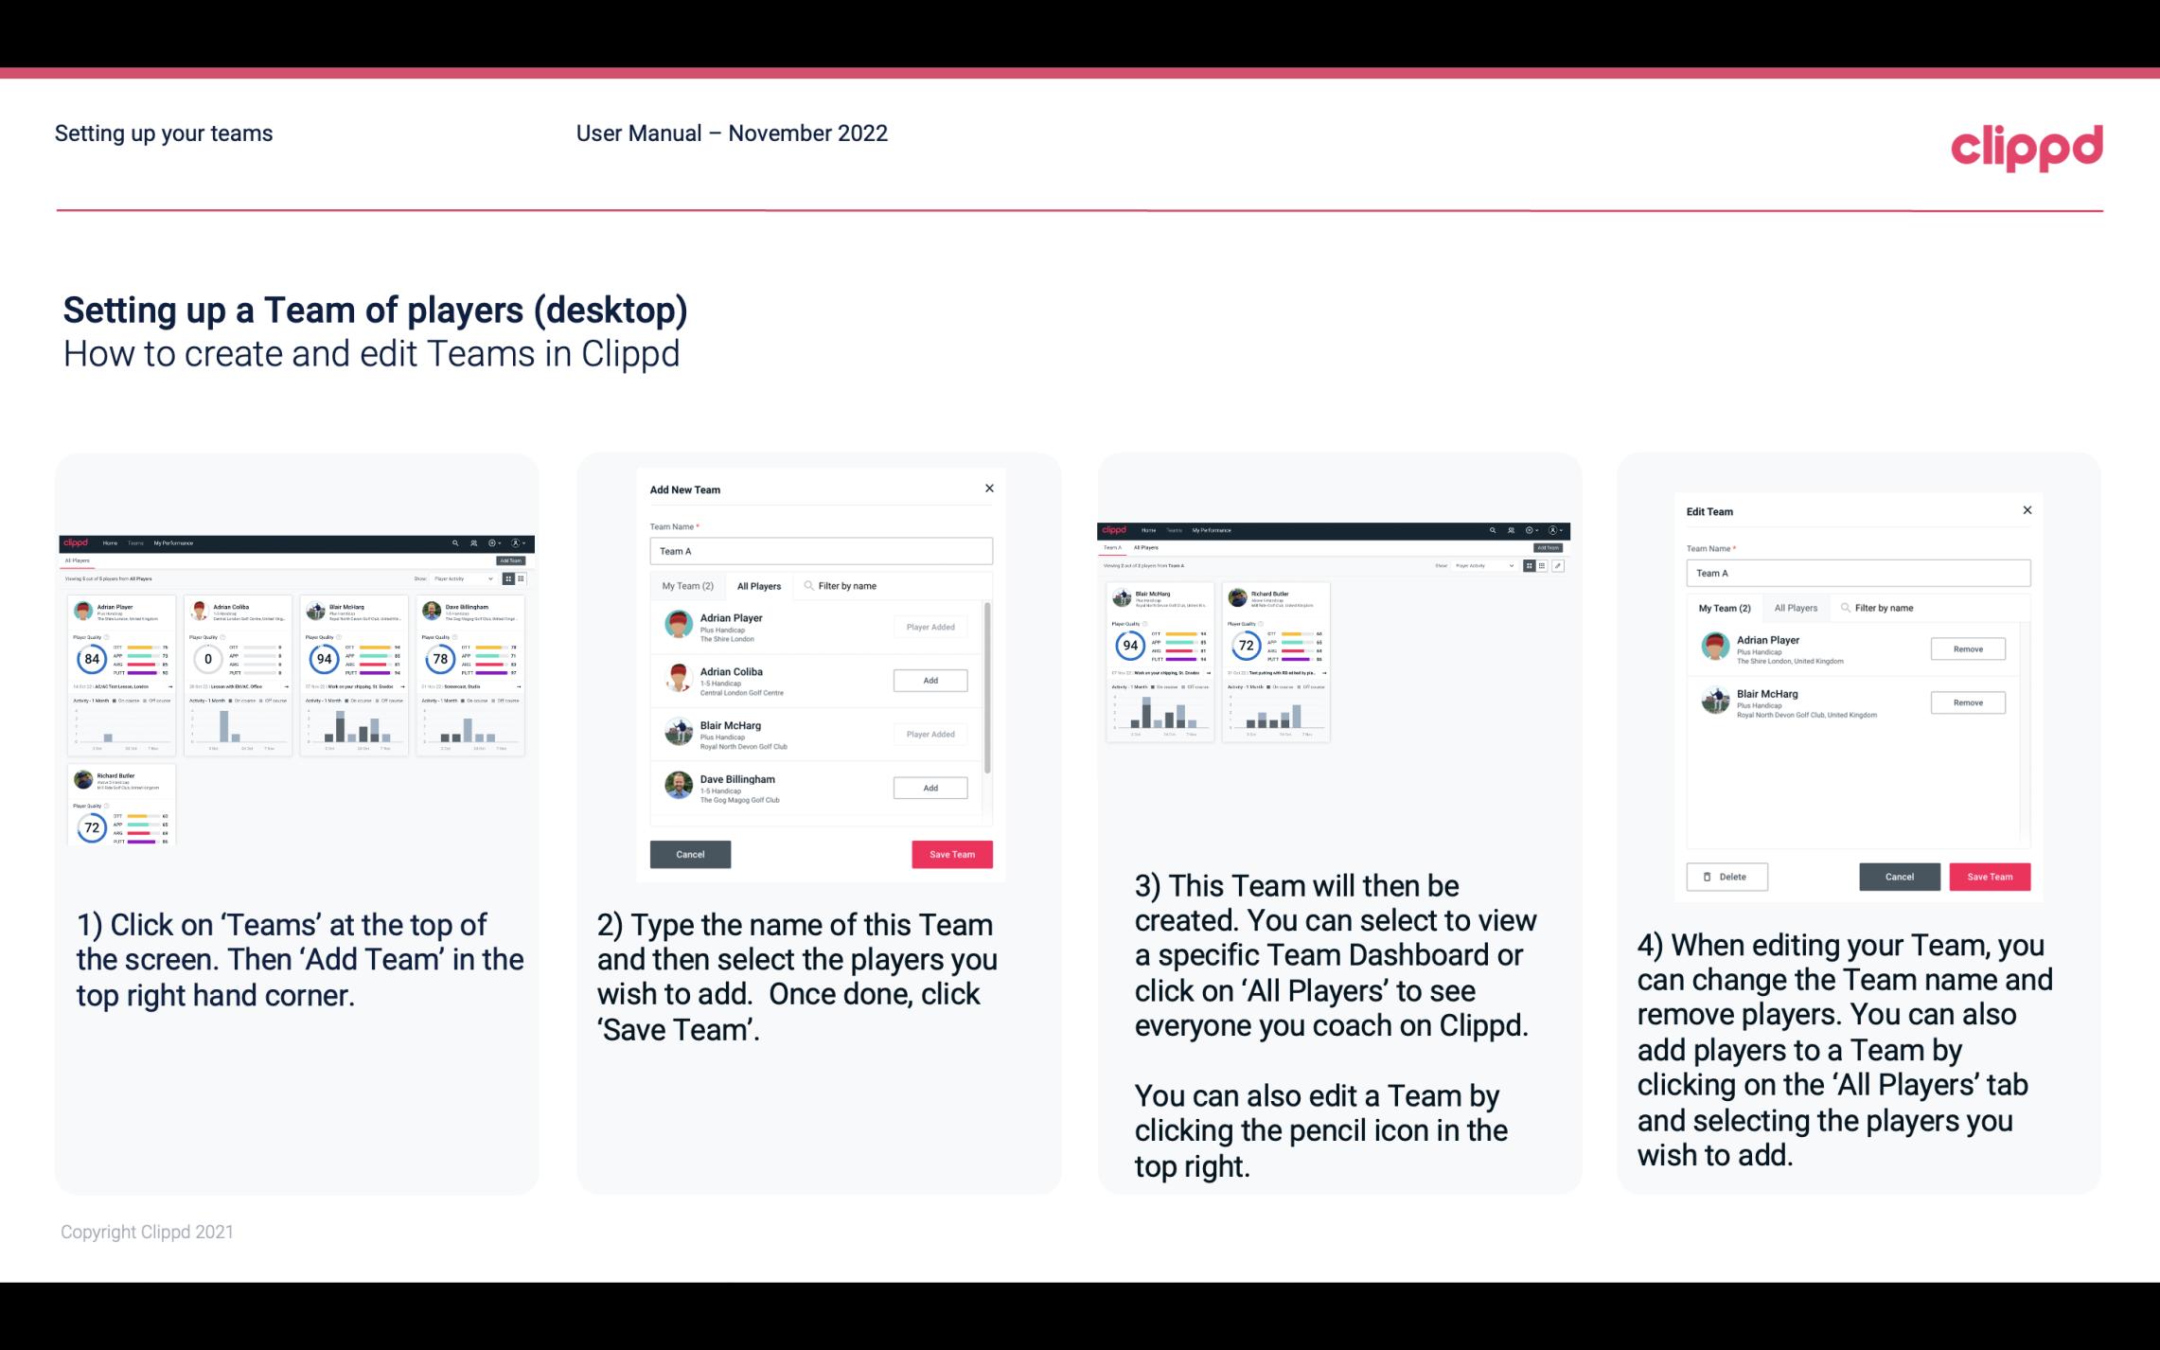Select the 'All Players' tab in Add New Team
This screenshot has width=2160, height=1350.
[759, 585]
